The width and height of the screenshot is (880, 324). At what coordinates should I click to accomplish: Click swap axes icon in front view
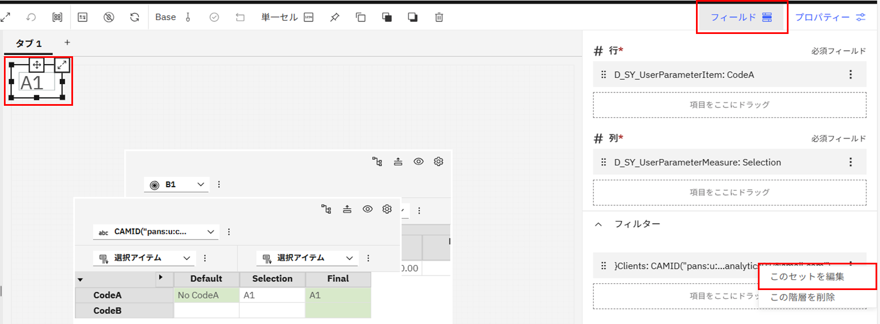pos(347,209)
